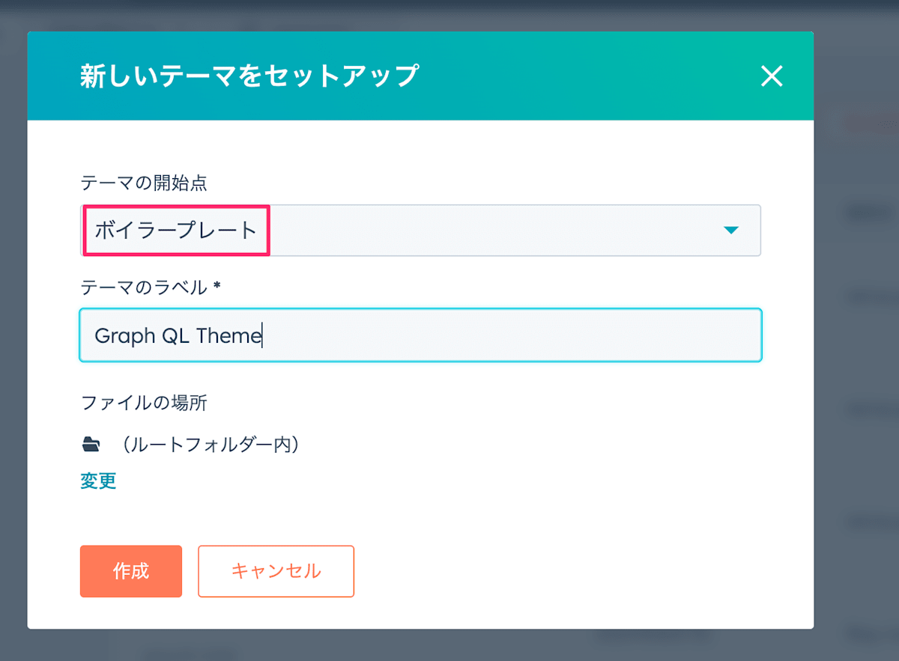
Task: Select the ボイラープレート option text
Action: tap(176, 231)
